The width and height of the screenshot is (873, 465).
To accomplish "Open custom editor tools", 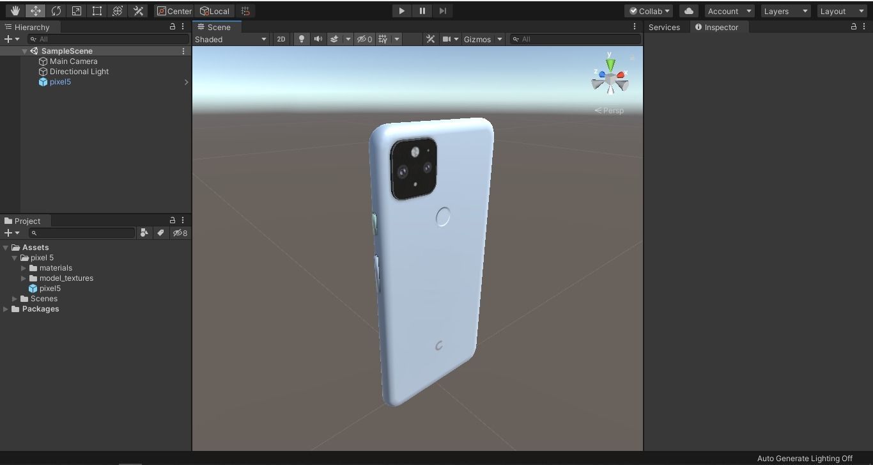I will (138, 11).
